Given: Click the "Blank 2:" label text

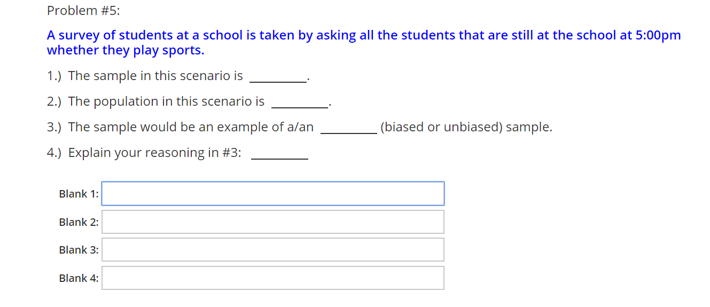Looking at the screenshot, I should [79, 222].
